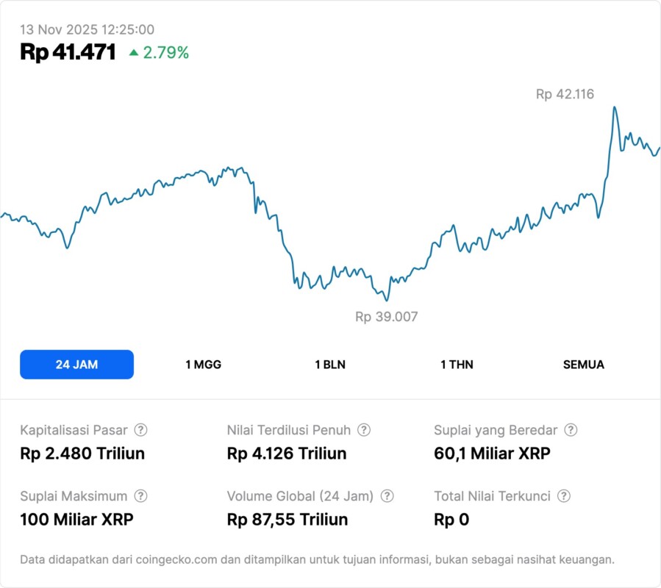
Task: Click the Rp 2.480 Triliun market cap value
Action: coord(82,453)
